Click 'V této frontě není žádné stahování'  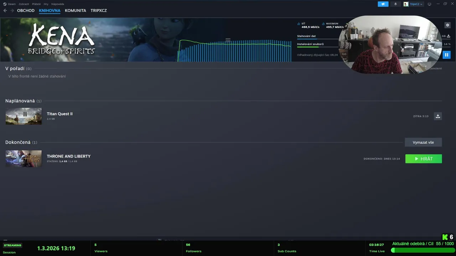tap(37, 76)
